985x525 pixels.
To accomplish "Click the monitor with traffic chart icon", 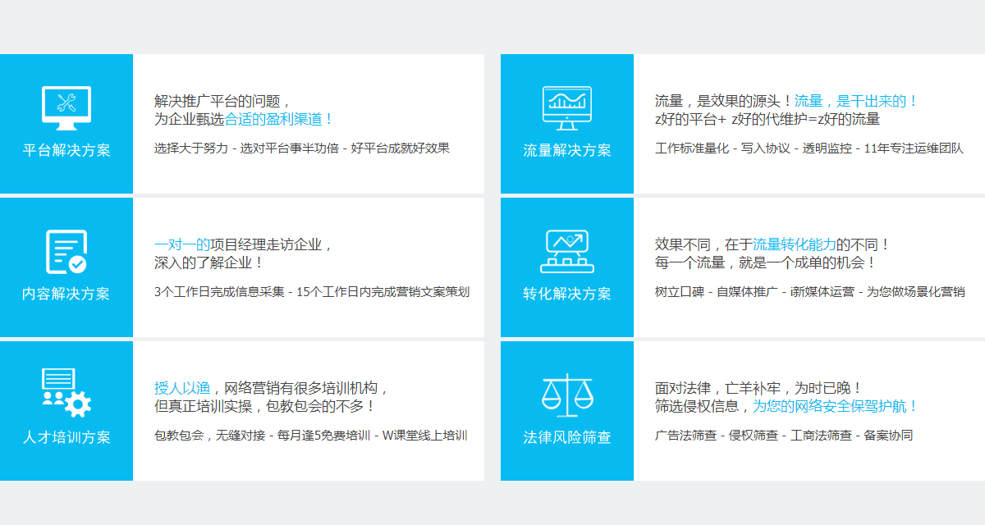I will click(x=567, y=107).
